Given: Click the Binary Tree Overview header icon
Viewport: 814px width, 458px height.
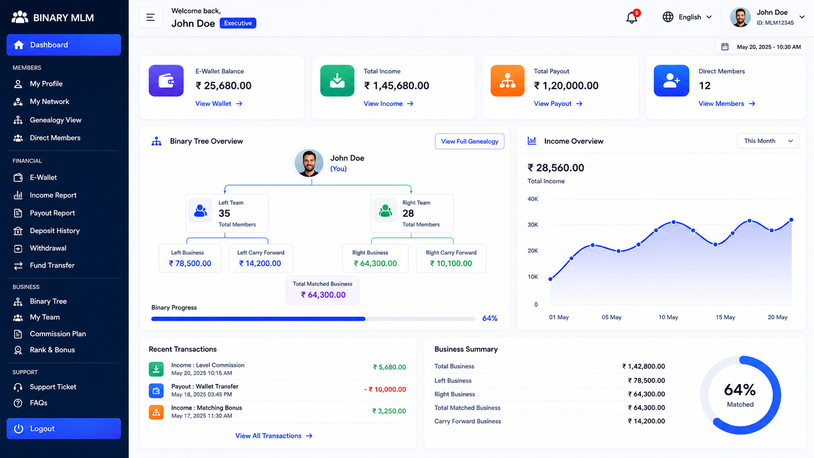Looking at the screenshot, I should coord(156,141).
